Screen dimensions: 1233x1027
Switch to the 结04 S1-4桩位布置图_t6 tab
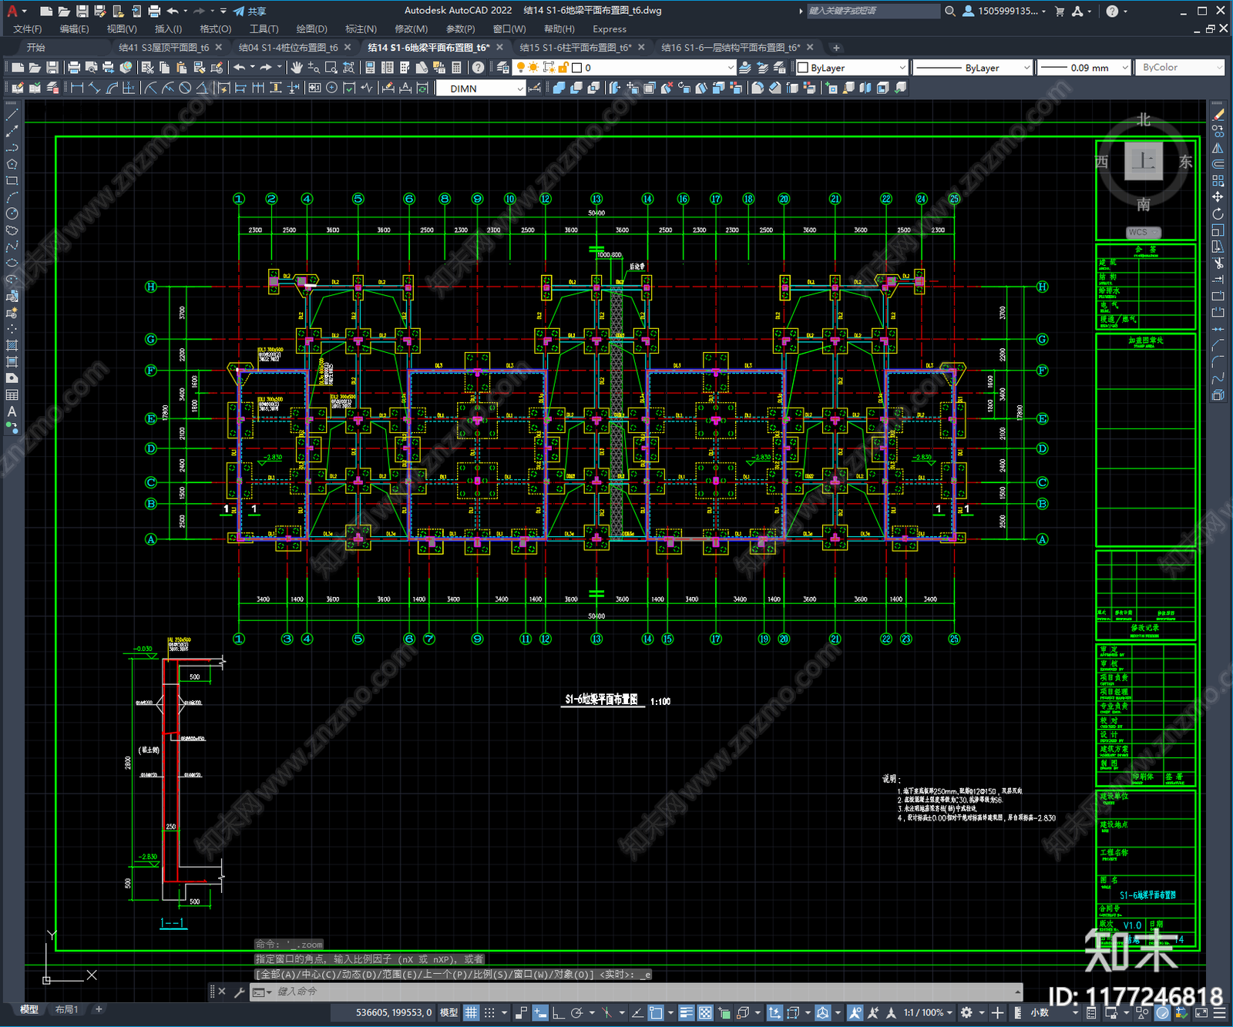pos(288,48)
